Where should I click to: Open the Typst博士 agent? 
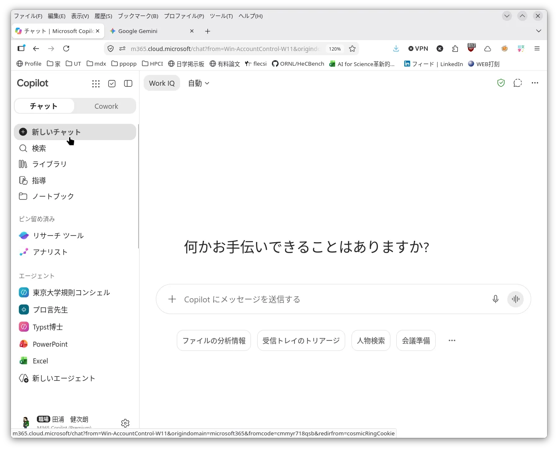click(x=75, y=327)
